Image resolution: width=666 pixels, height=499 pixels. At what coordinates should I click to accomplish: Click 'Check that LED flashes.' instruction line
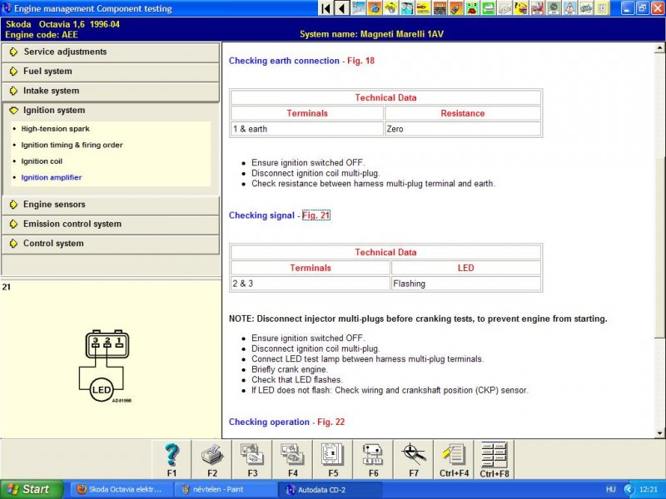pos(297,380)
